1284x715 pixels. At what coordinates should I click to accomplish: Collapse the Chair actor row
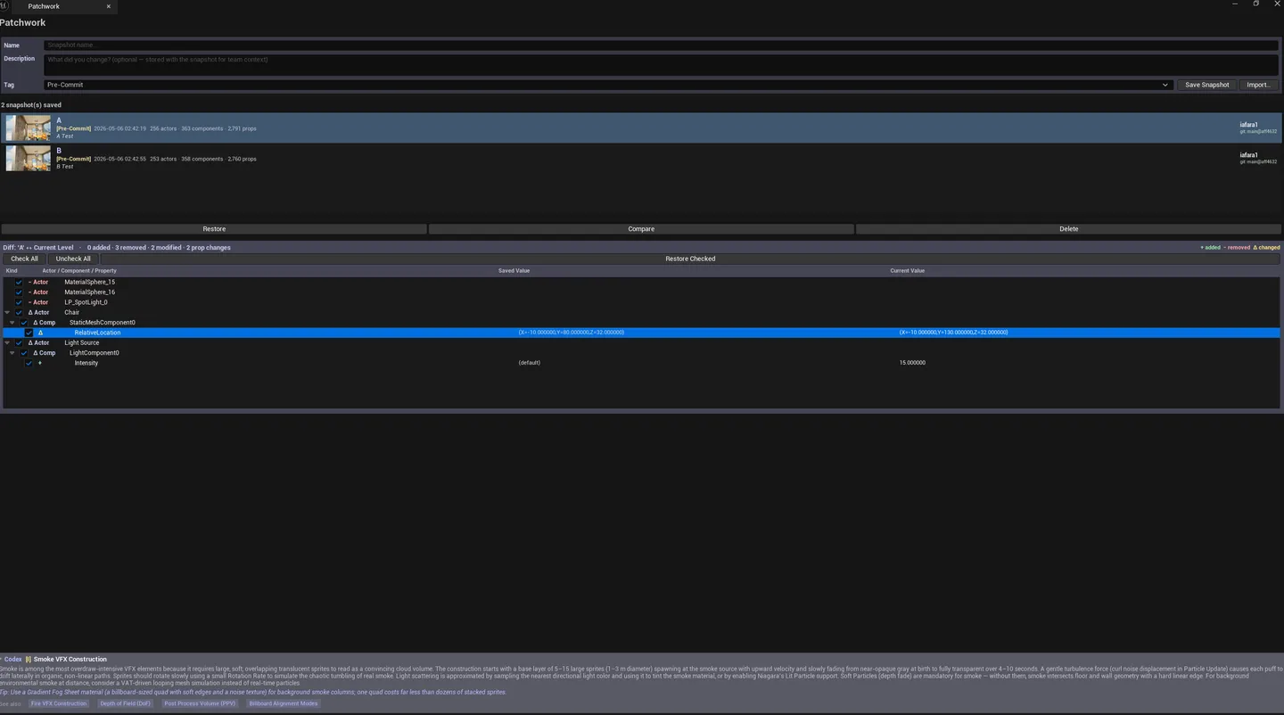[x=8, y=312]
